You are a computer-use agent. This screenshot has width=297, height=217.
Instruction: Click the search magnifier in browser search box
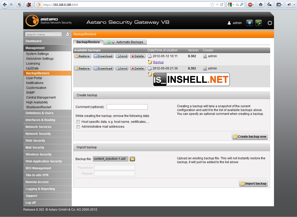click(242, 5)
